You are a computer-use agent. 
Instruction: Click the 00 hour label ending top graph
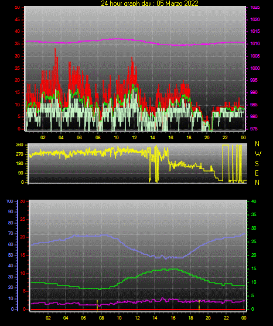(x=243, y=137)
